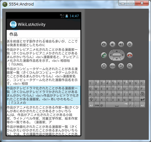151x142 pixels.
Task: Click the Shift key on keyboard
Action: pyautogui.click(x=91, y=99)
